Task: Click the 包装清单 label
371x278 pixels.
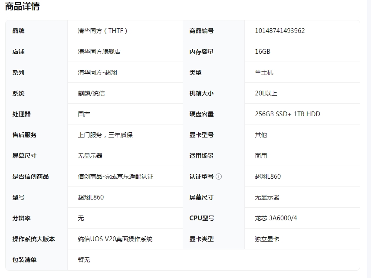Action: (25, 260)
